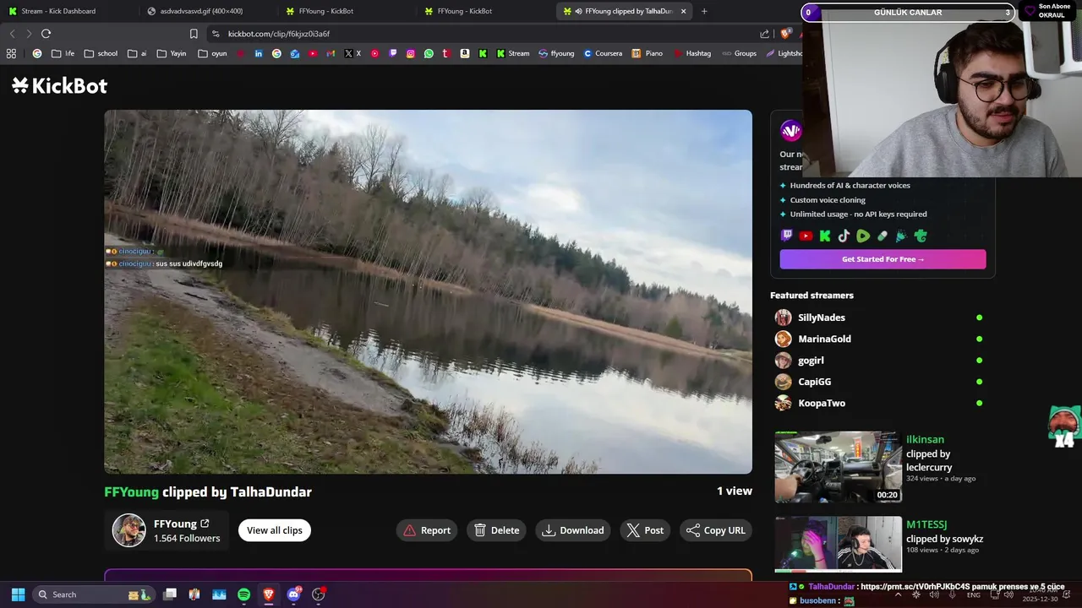Open the Coursera bookmark
This screenshot has height=608, width=1082.
(603, 53)
